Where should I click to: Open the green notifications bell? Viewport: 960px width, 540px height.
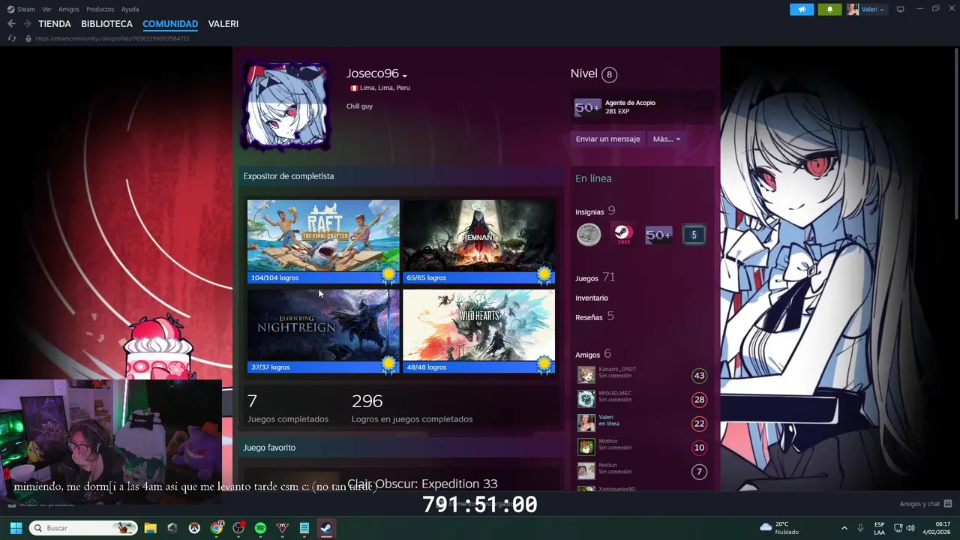point(829,9)
